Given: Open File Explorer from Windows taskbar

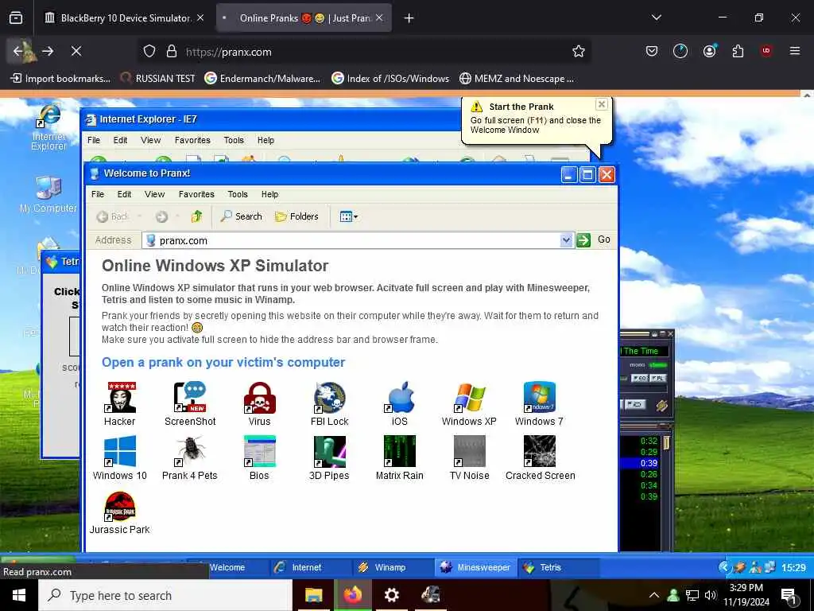Looking at the screenshot, I should pyautogui.click(x=313, y=595).
